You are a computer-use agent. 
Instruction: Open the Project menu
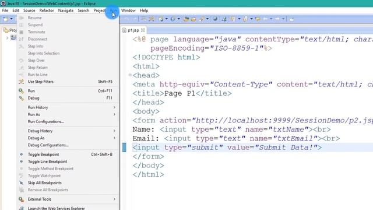coord(99,10)
